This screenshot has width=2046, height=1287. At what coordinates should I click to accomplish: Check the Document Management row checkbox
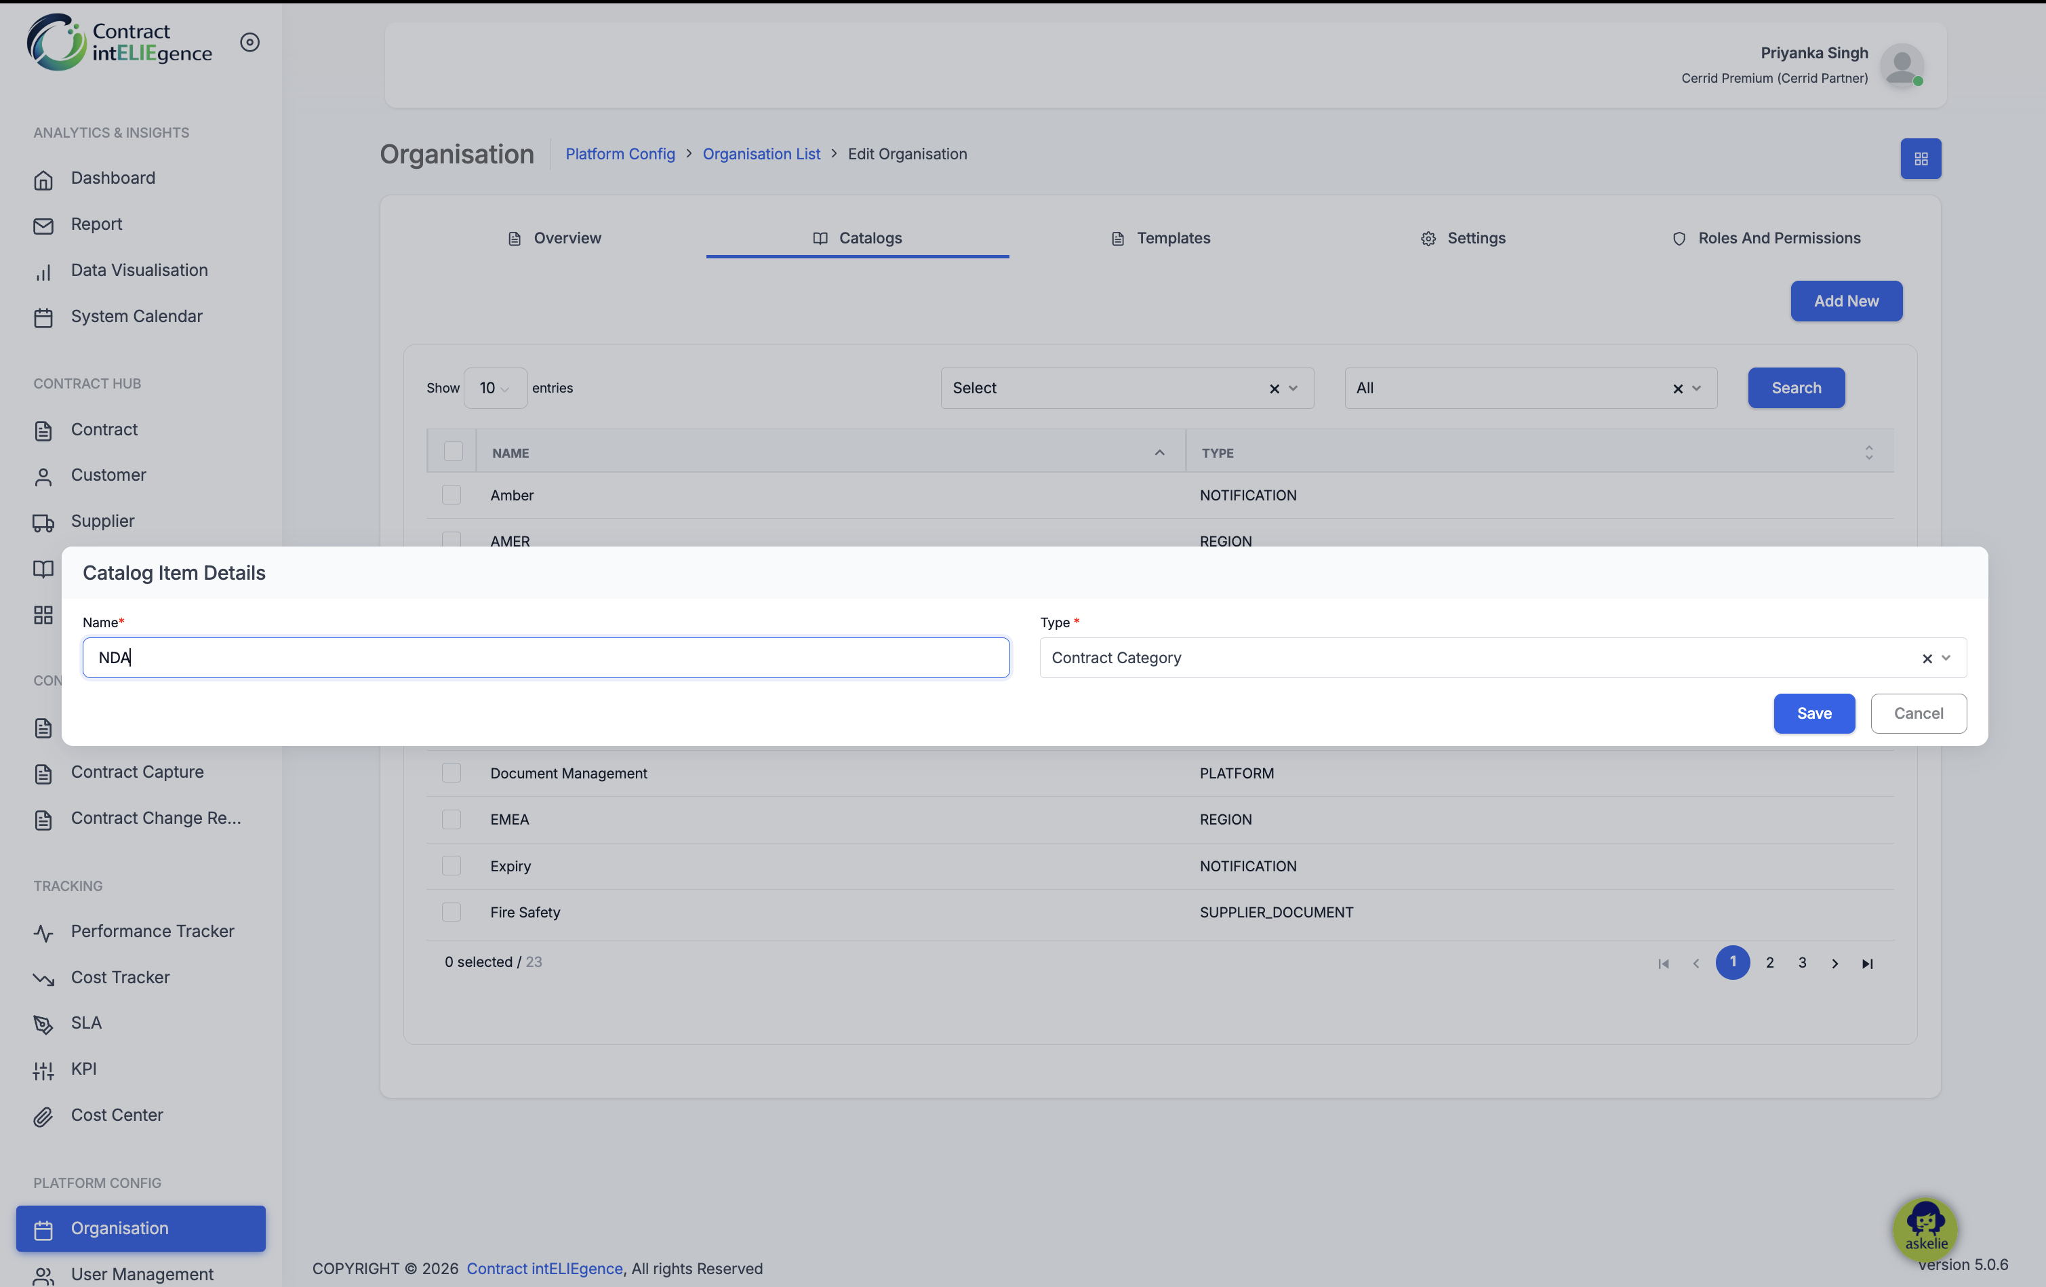point(452,773)
